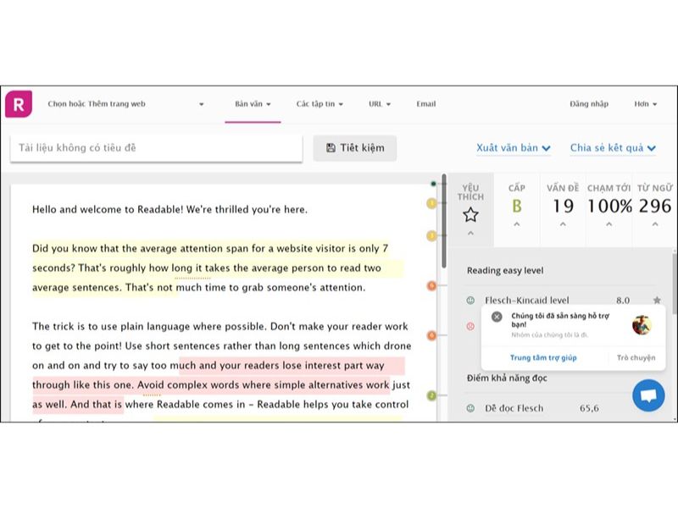
Task: Favorite the Flesch-Kincaid level star
Action: pyautogui.click(x=657, y=300)
